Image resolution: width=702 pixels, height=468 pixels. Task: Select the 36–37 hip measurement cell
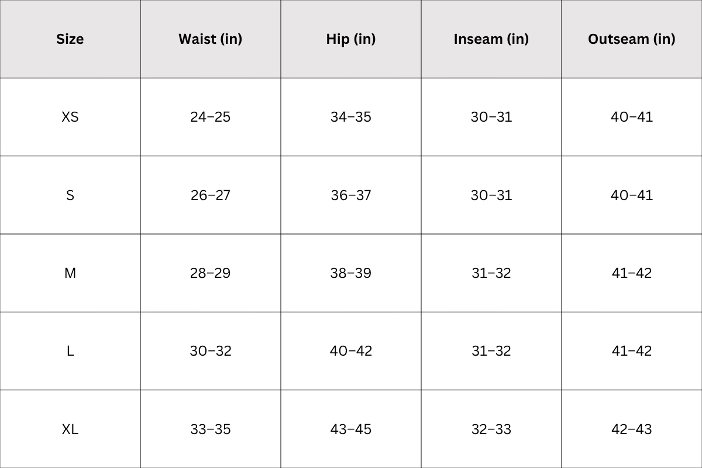(351, 195)
